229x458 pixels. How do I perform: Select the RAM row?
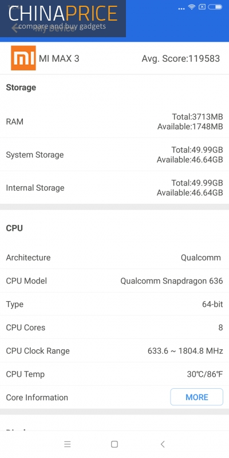(114, 121)
